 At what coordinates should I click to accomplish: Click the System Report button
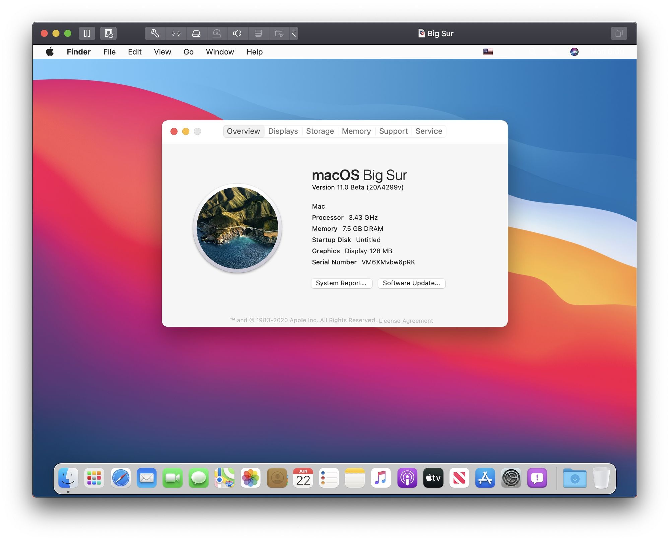point(340,282)
